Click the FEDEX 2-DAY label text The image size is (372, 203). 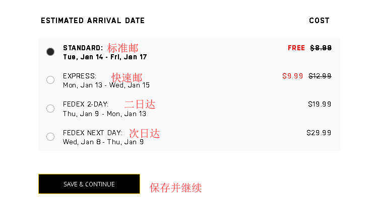coord(86,105)
